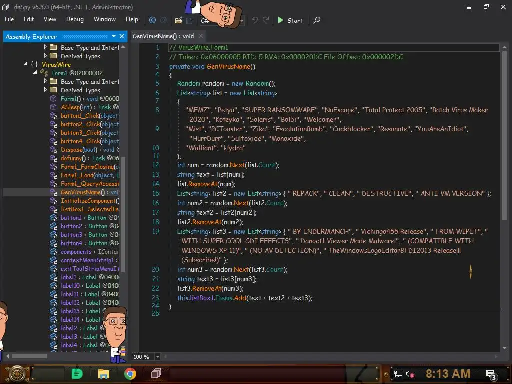Open Form1_Load method in the tree

tap(89, 175)
